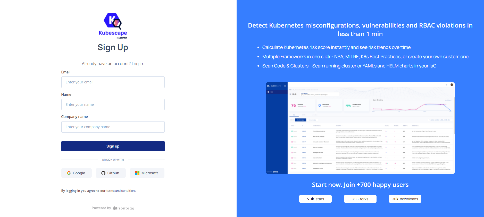484x217 pixels.
Task: Click the Kubescape dashboard preview image
Action: [360, 128]
